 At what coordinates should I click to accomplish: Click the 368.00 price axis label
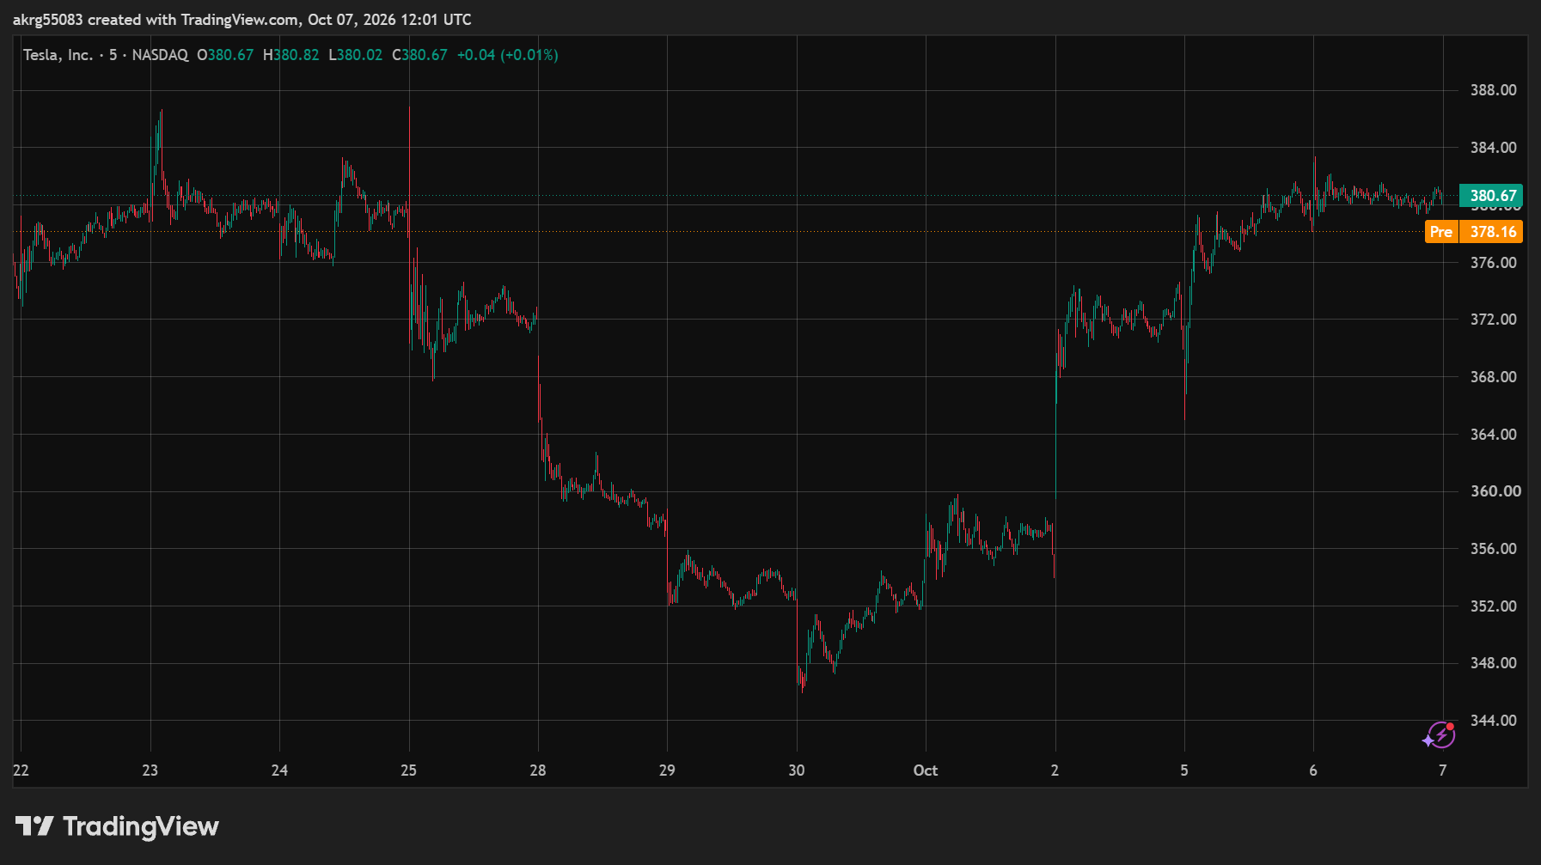[x=1493, y=377]
